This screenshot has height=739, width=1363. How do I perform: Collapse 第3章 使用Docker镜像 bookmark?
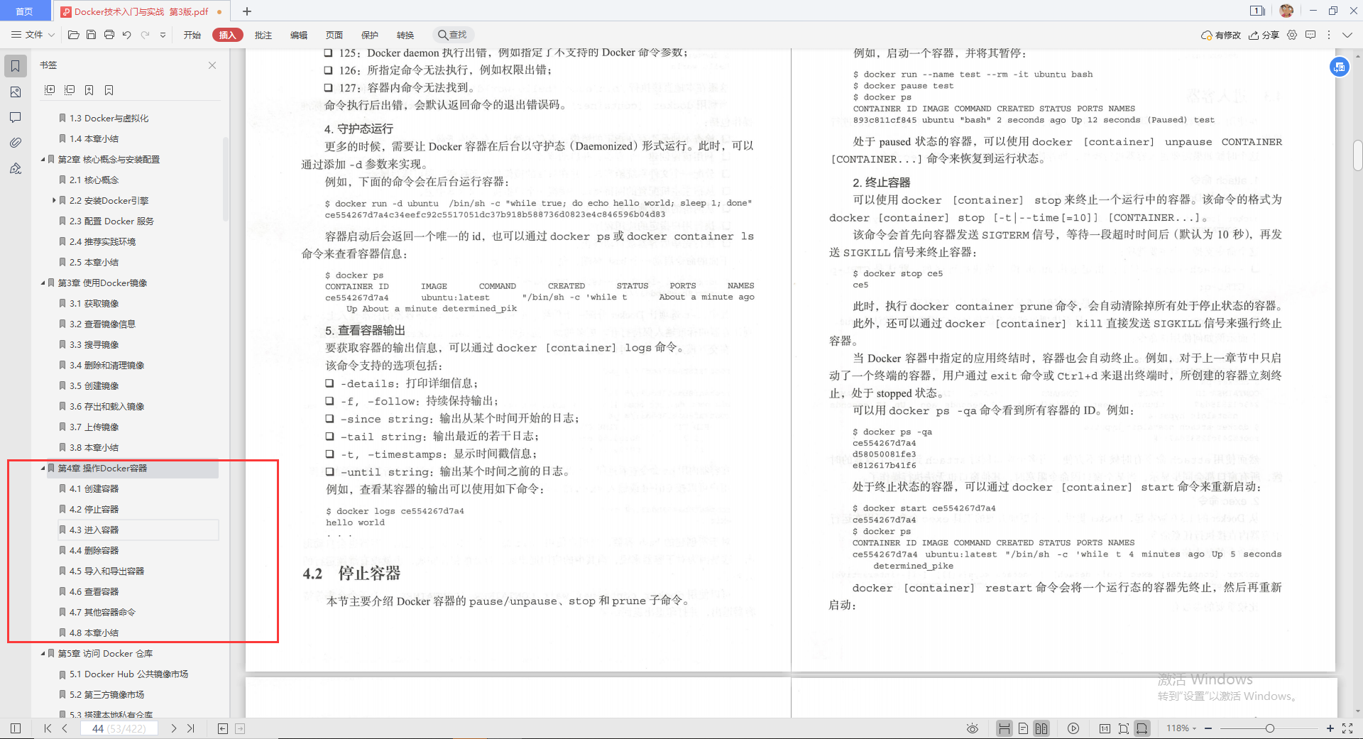pyautogui.click(x=43, y=283)
